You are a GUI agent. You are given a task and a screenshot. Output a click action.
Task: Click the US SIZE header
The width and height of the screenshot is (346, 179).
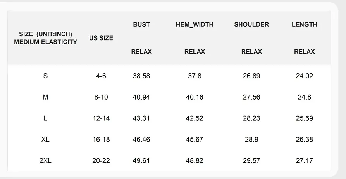pyautogui.click(x=101, y=38)
